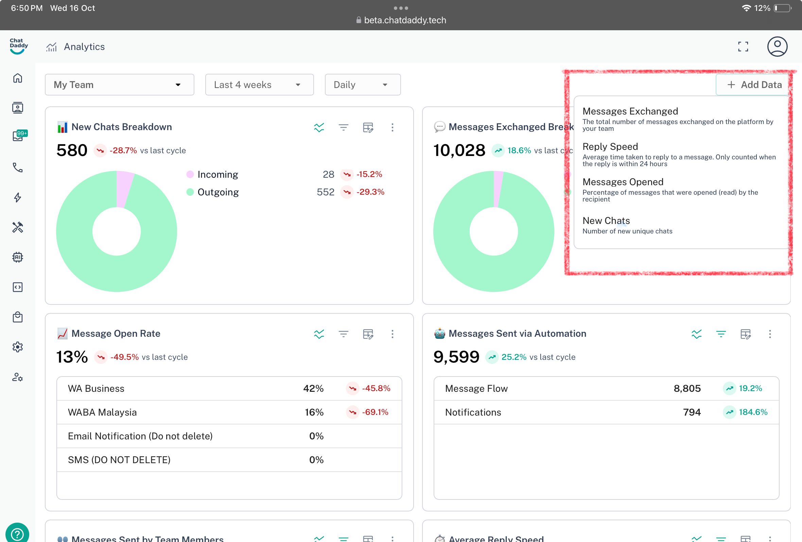Open the home icon in sidebar

[18, 78]
